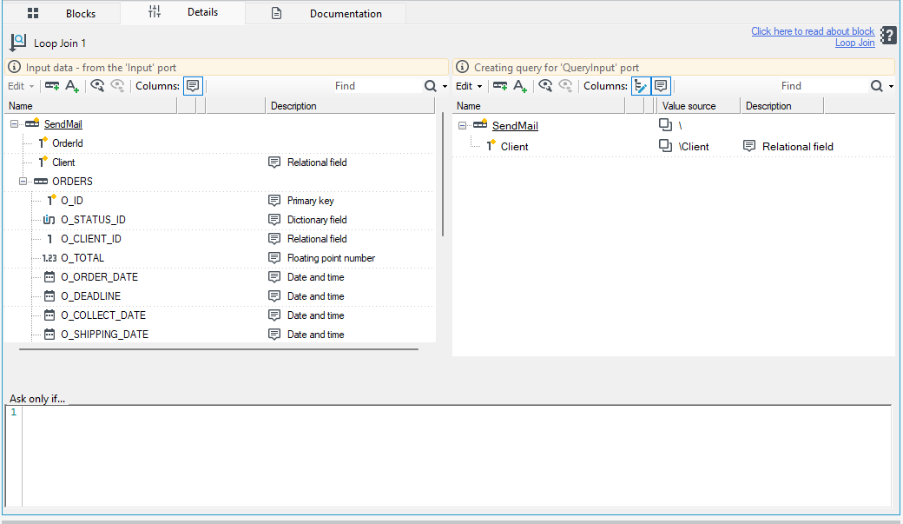Image resolution: width=903 pixels, height=524 pixels.
Task: Click the info icon on the Input data banner
Action: 15,67
